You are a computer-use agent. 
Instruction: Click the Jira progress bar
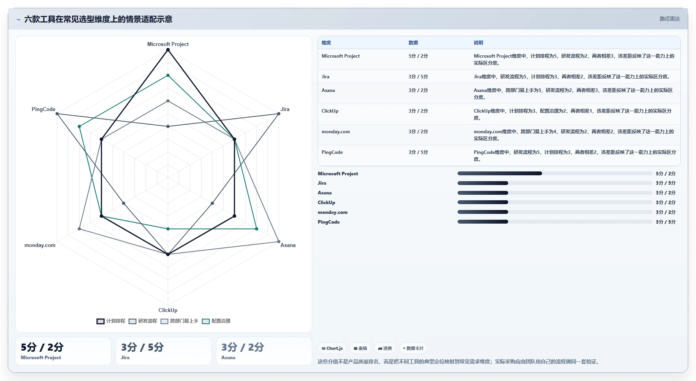tap(555, 183)
